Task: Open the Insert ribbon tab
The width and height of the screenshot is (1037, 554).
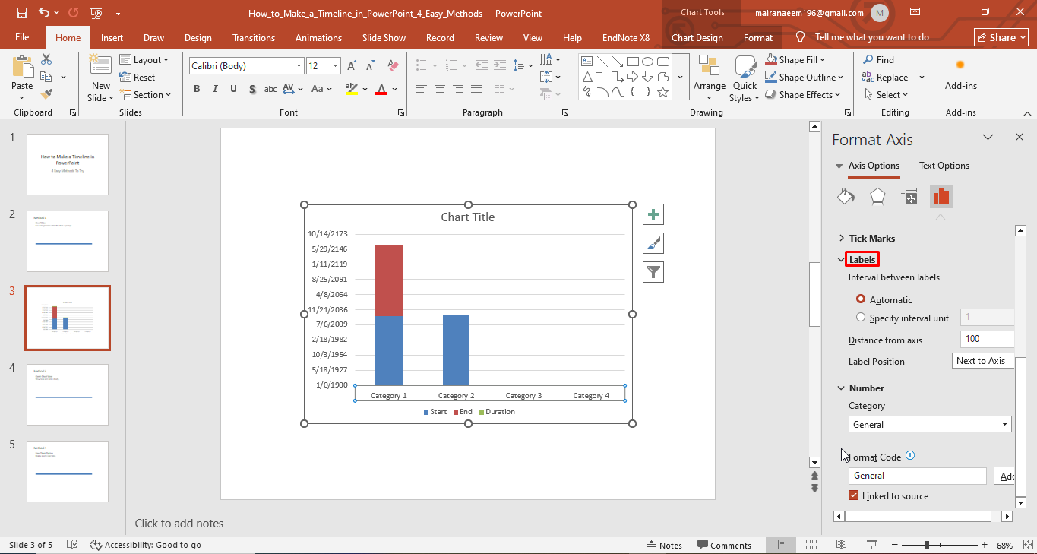Action: pyautogui.click(x=112, y=37)
